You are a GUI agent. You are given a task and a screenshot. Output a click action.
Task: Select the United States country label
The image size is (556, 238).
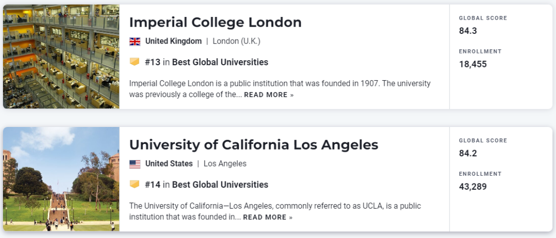(169, 164)
